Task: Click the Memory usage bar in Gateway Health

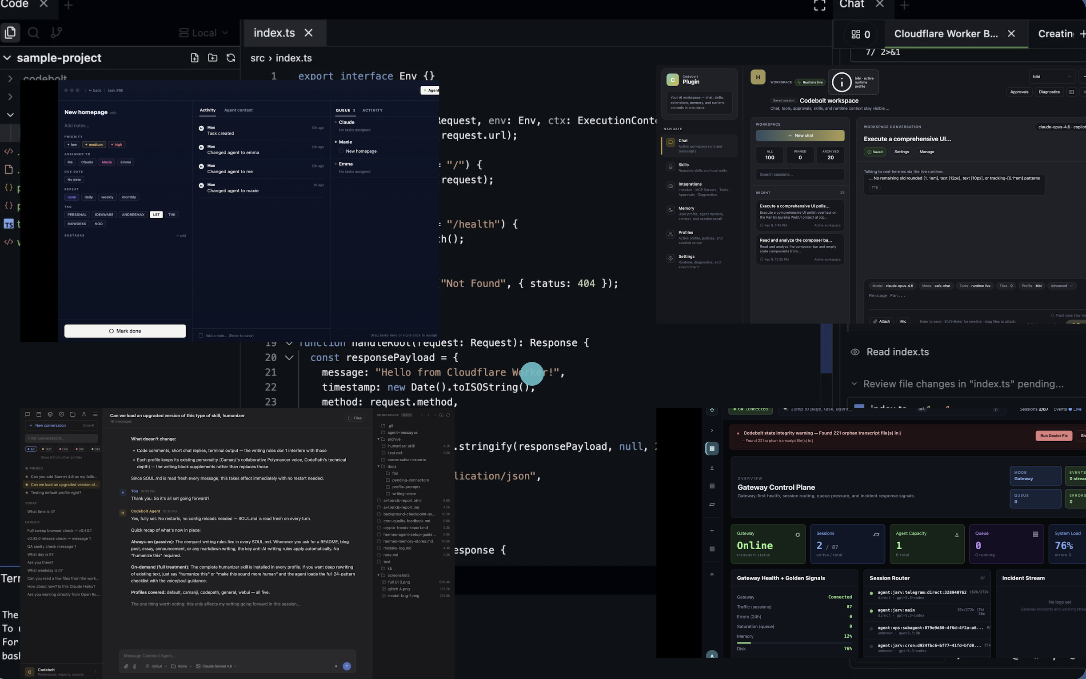Action: [x=794, y=643]
